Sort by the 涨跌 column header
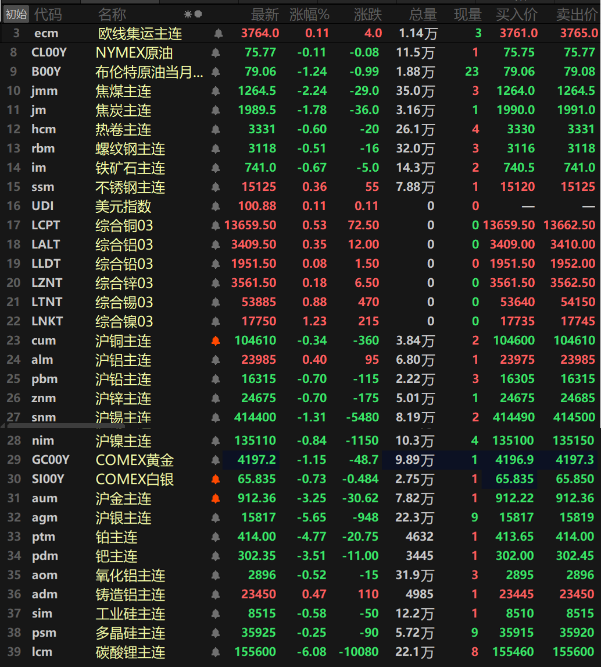Screen dimensions: 601x667 coord(368,15)
